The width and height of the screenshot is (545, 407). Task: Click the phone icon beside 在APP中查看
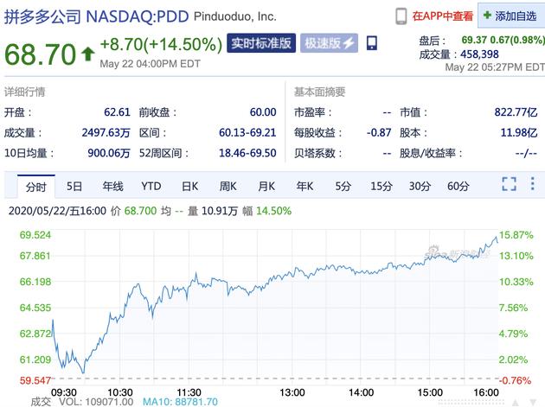401,16
